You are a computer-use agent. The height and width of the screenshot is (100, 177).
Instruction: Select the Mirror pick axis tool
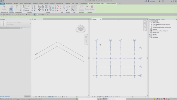click(x=46, y=6)
